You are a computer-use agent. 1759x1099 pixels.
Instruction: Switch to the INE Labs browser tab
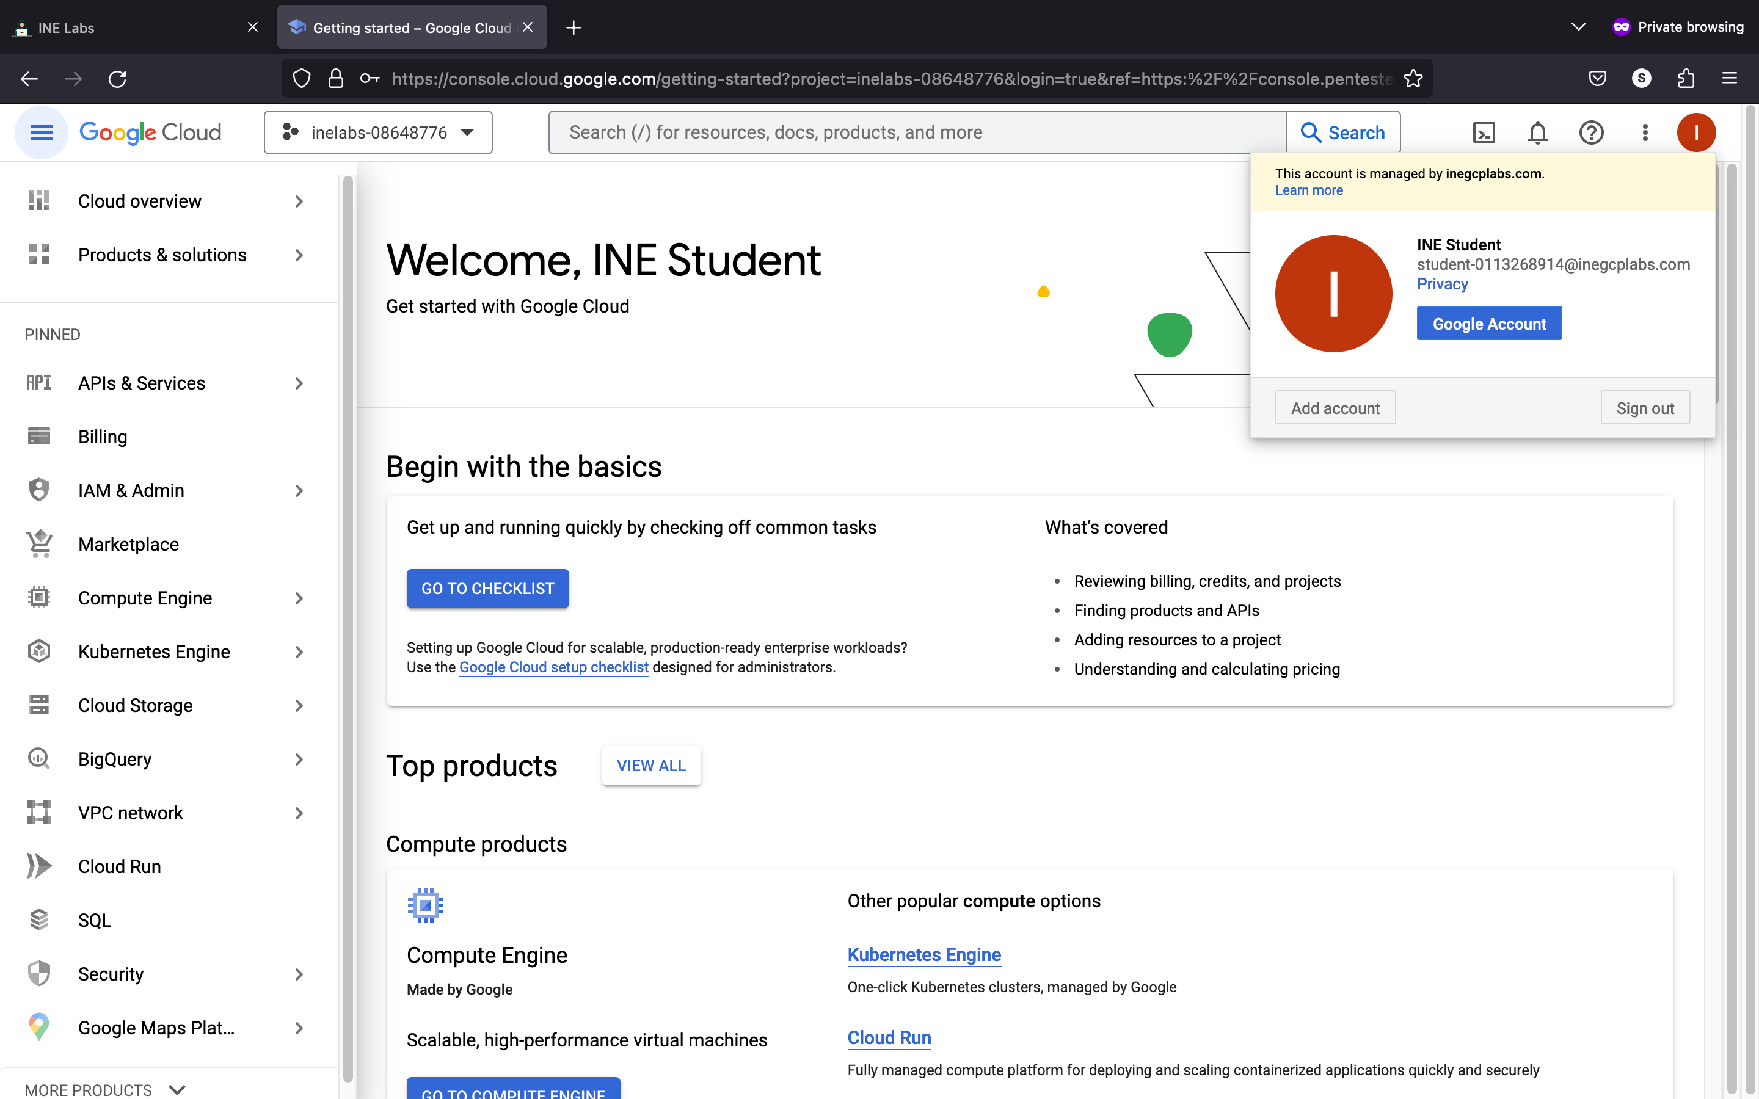tap(137, 27)
